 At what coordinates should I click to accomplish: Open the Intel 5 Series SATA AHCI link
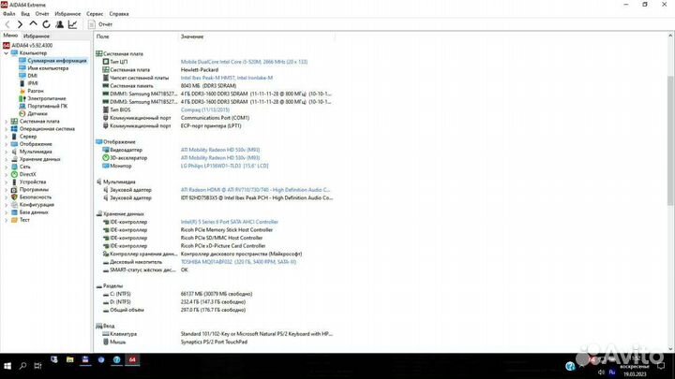click(230, 222)
